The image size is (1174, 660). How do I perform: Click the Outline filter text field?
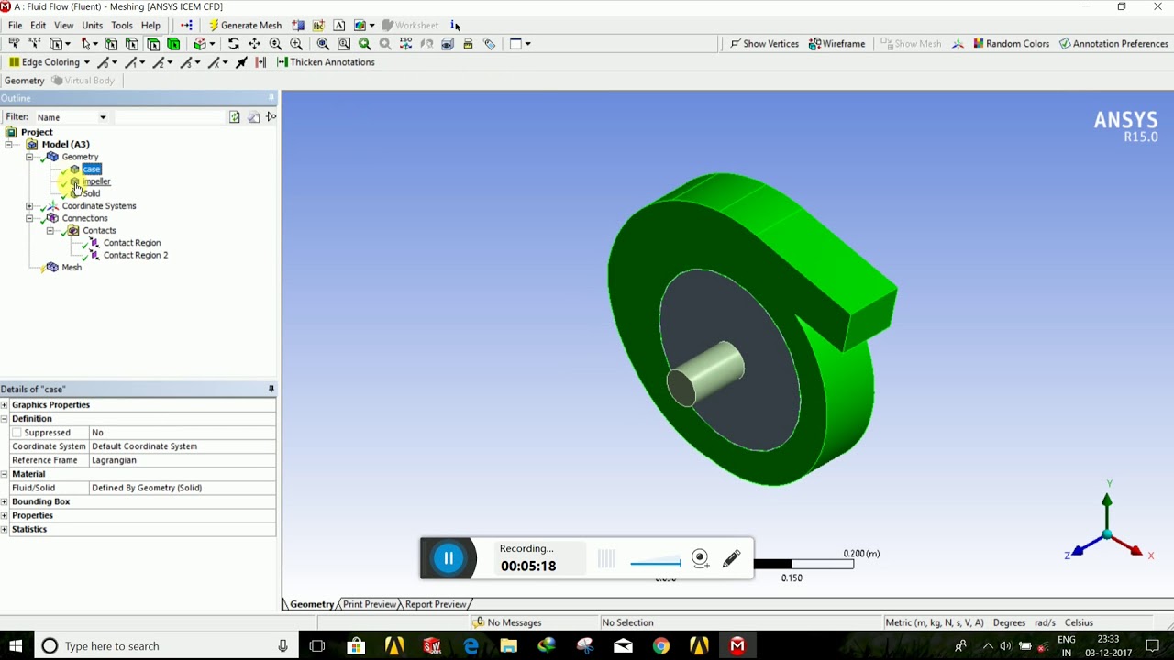[x=169, y=117]
